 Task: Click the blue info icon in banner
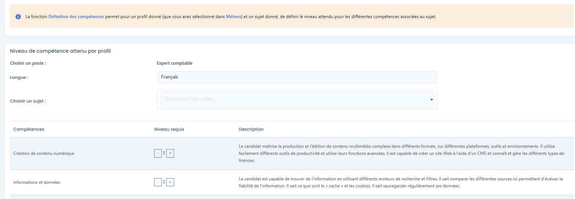[x=18, y=17]
